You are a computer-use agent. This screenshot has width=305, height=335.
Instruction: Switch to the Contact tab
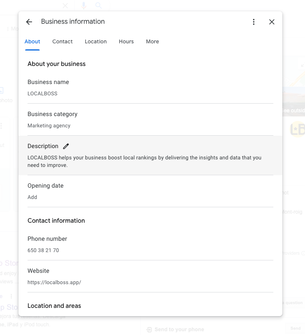(x=63, y=41)
